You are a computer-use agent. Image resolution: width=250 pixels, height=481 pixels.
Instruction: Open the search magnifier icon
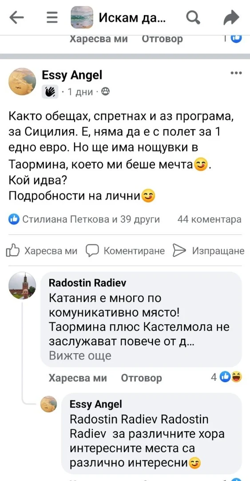click(x=193, y=18)
